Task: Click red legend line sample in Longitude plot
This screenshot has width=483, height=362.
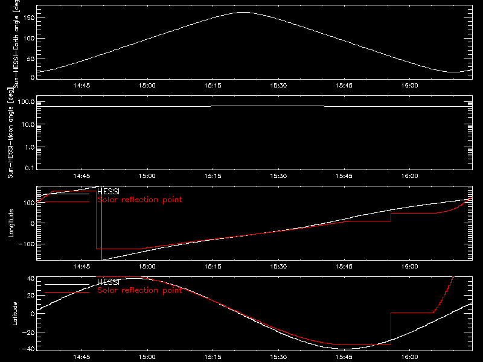Action: [x=67, y=202]
